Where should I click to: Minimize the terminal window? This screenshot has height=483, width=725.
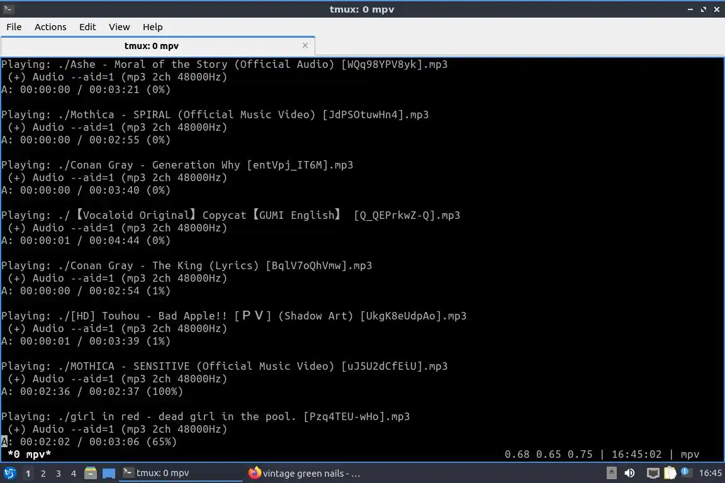click(x=690, y=9)
